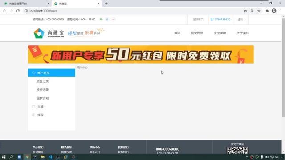285x160 pixels.
Task: Click the volume icon in system tray
Action: pyautogui.click(x=277, y=157)
